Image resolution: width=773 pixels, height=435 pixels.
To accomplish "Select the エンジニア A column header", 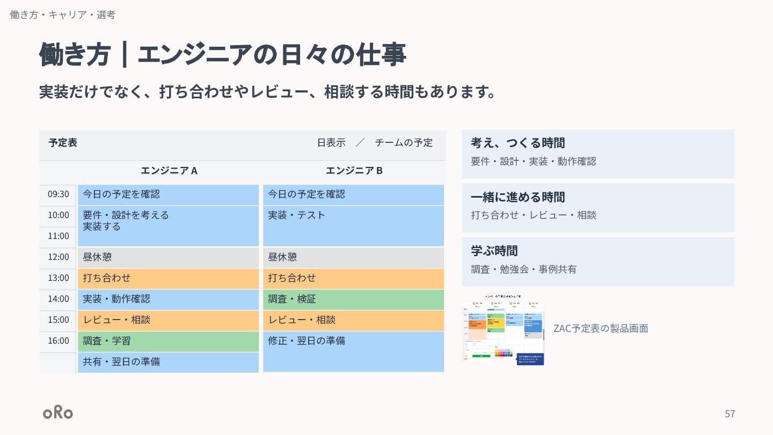I will (169, 171).
